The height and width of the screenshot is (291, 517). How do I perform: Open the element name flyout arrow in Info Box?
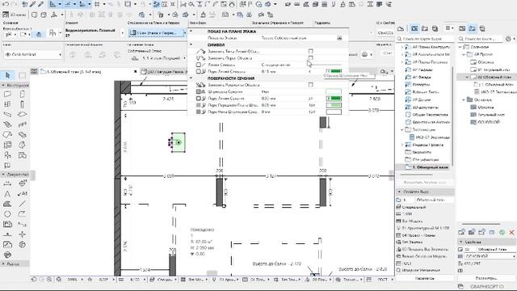[x=122, y=33]
